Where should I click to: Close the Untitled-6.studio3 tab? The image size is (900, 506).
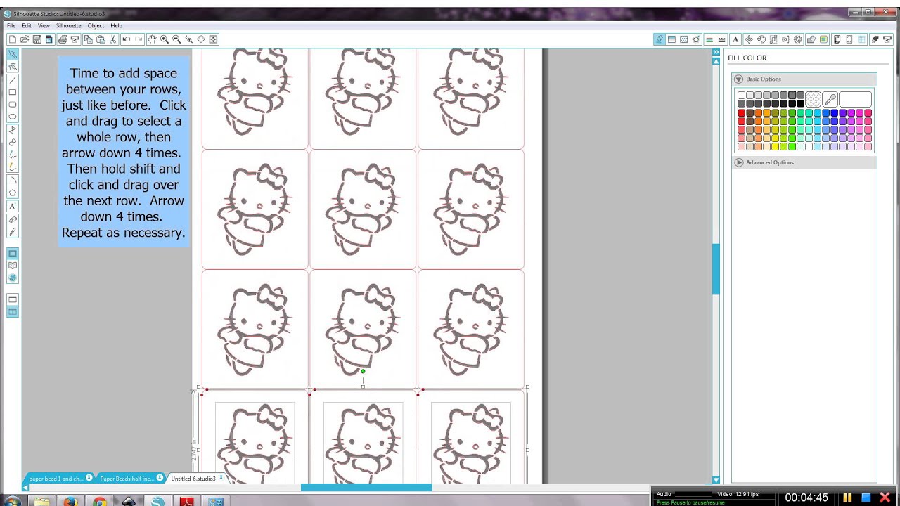tap(221, 477)
